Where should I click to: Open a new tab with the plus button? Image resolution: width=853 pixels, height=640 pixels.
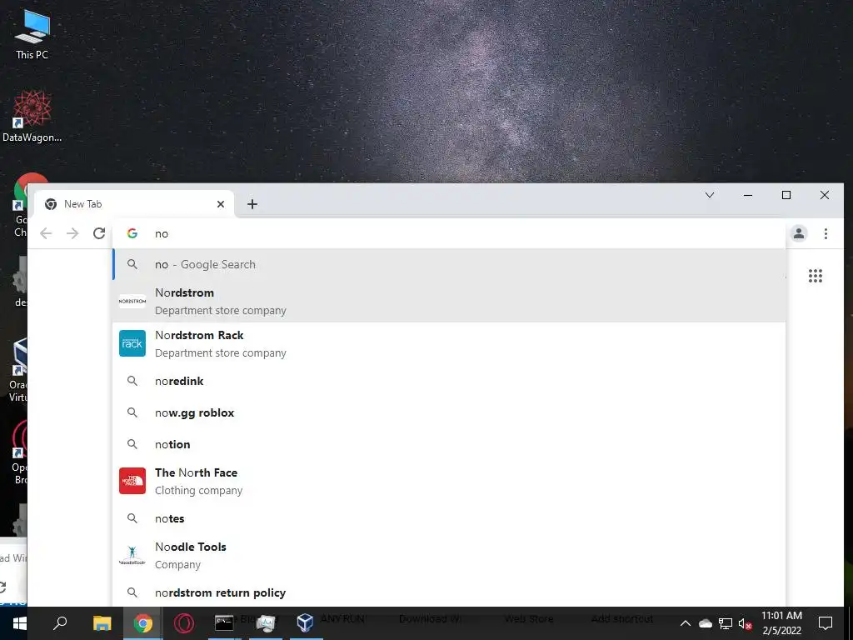pyautogui.click(x=252, y=204)
